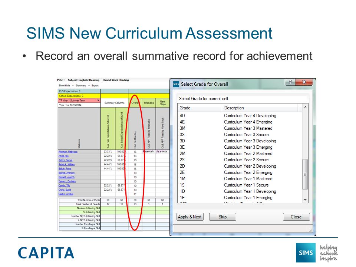Click the As a focus... next steps cell
The height and width of the screenshot is (267, 356).
tap(162, 151)
